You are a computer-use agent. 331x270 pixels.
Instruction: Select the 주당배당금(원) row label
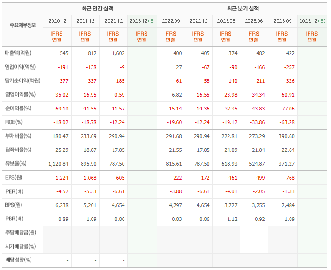(21, 233)
